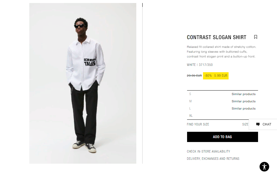The height and width of the screenshot is (173, 277).
Task: Select size XL
Action: (x=191, y=116)
